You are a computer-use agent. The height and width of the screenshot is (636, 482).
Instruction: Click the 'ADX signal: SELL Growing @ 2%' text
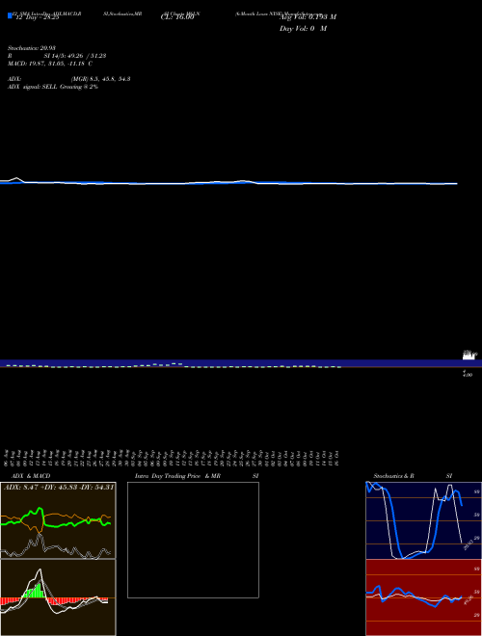[53, 87]
